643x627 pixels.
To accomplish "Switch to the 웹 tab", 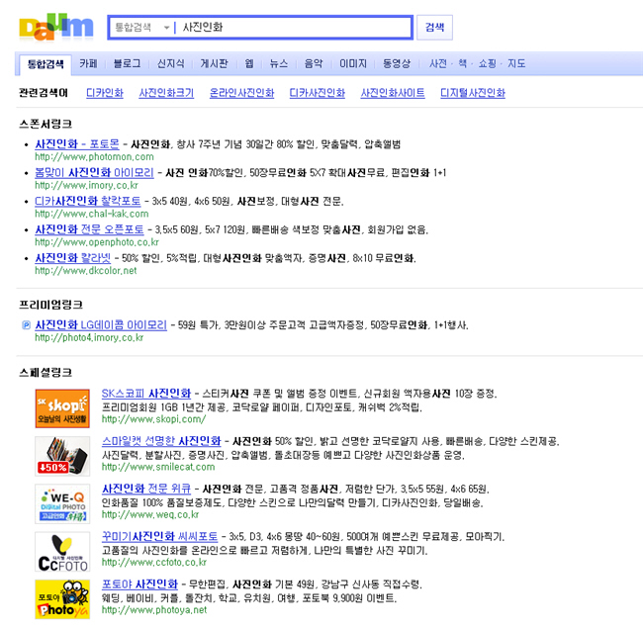I will click(249, 63).
